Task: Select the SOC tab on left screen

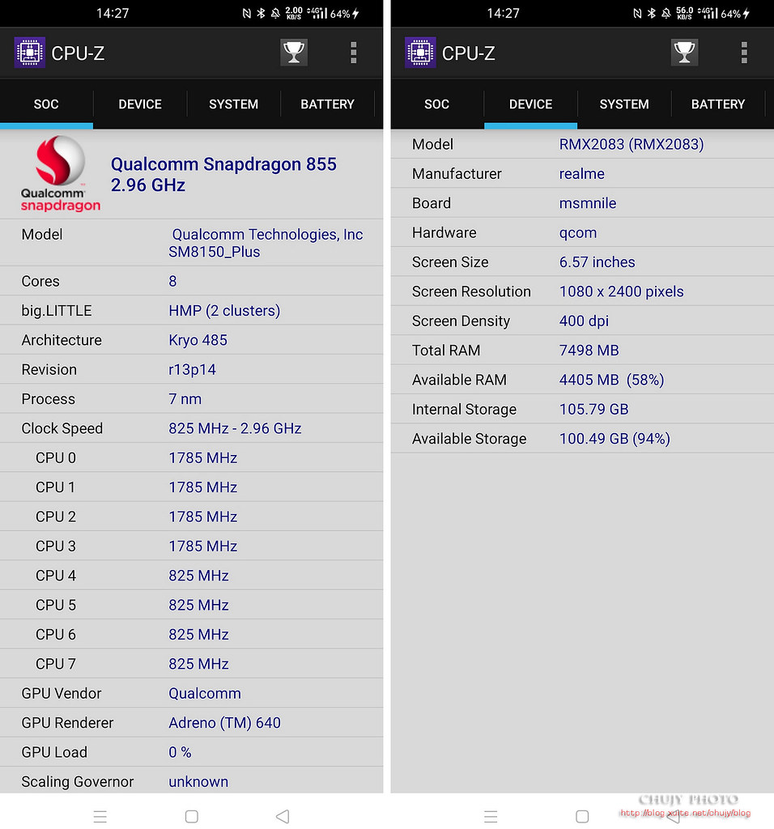Action: 46,104
